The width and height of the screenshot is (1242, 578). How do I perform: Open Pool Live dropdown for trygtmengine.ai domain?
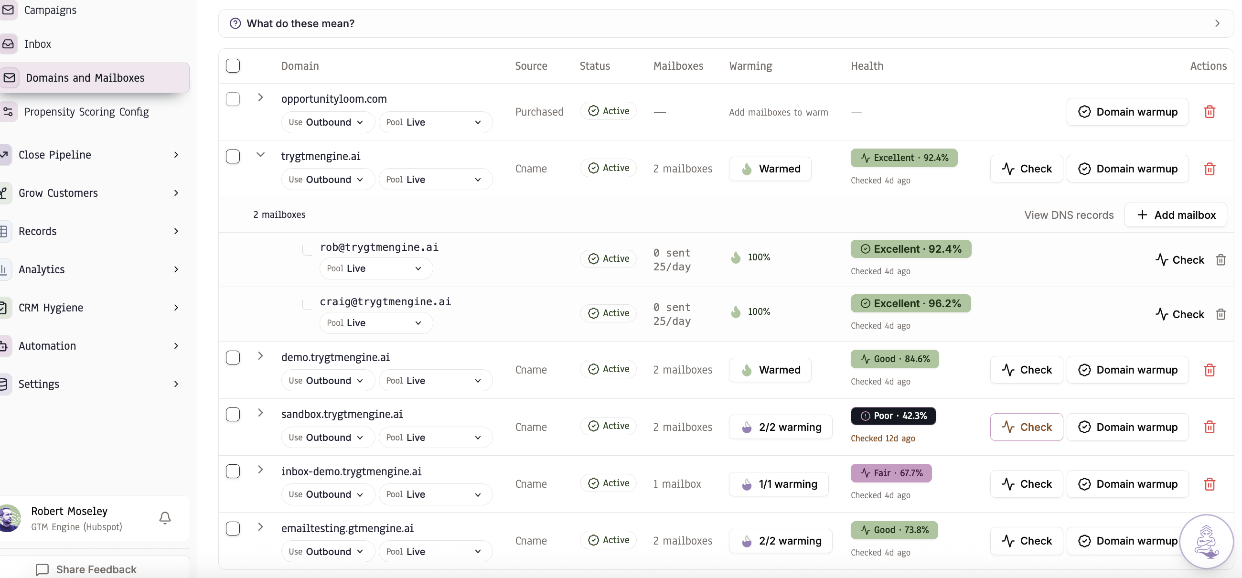[x=435, y=179]
